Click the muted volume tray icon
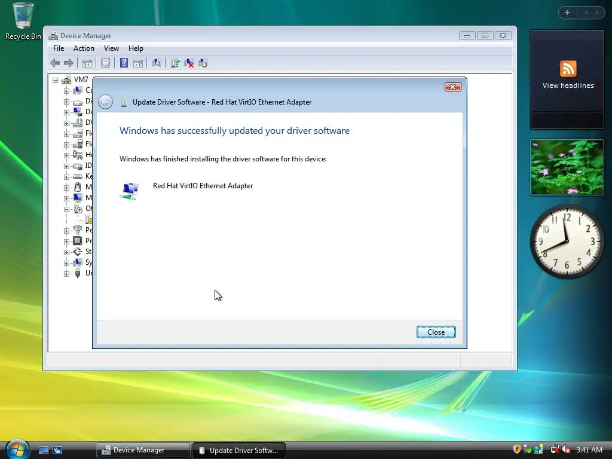 (x=566, y=449)
